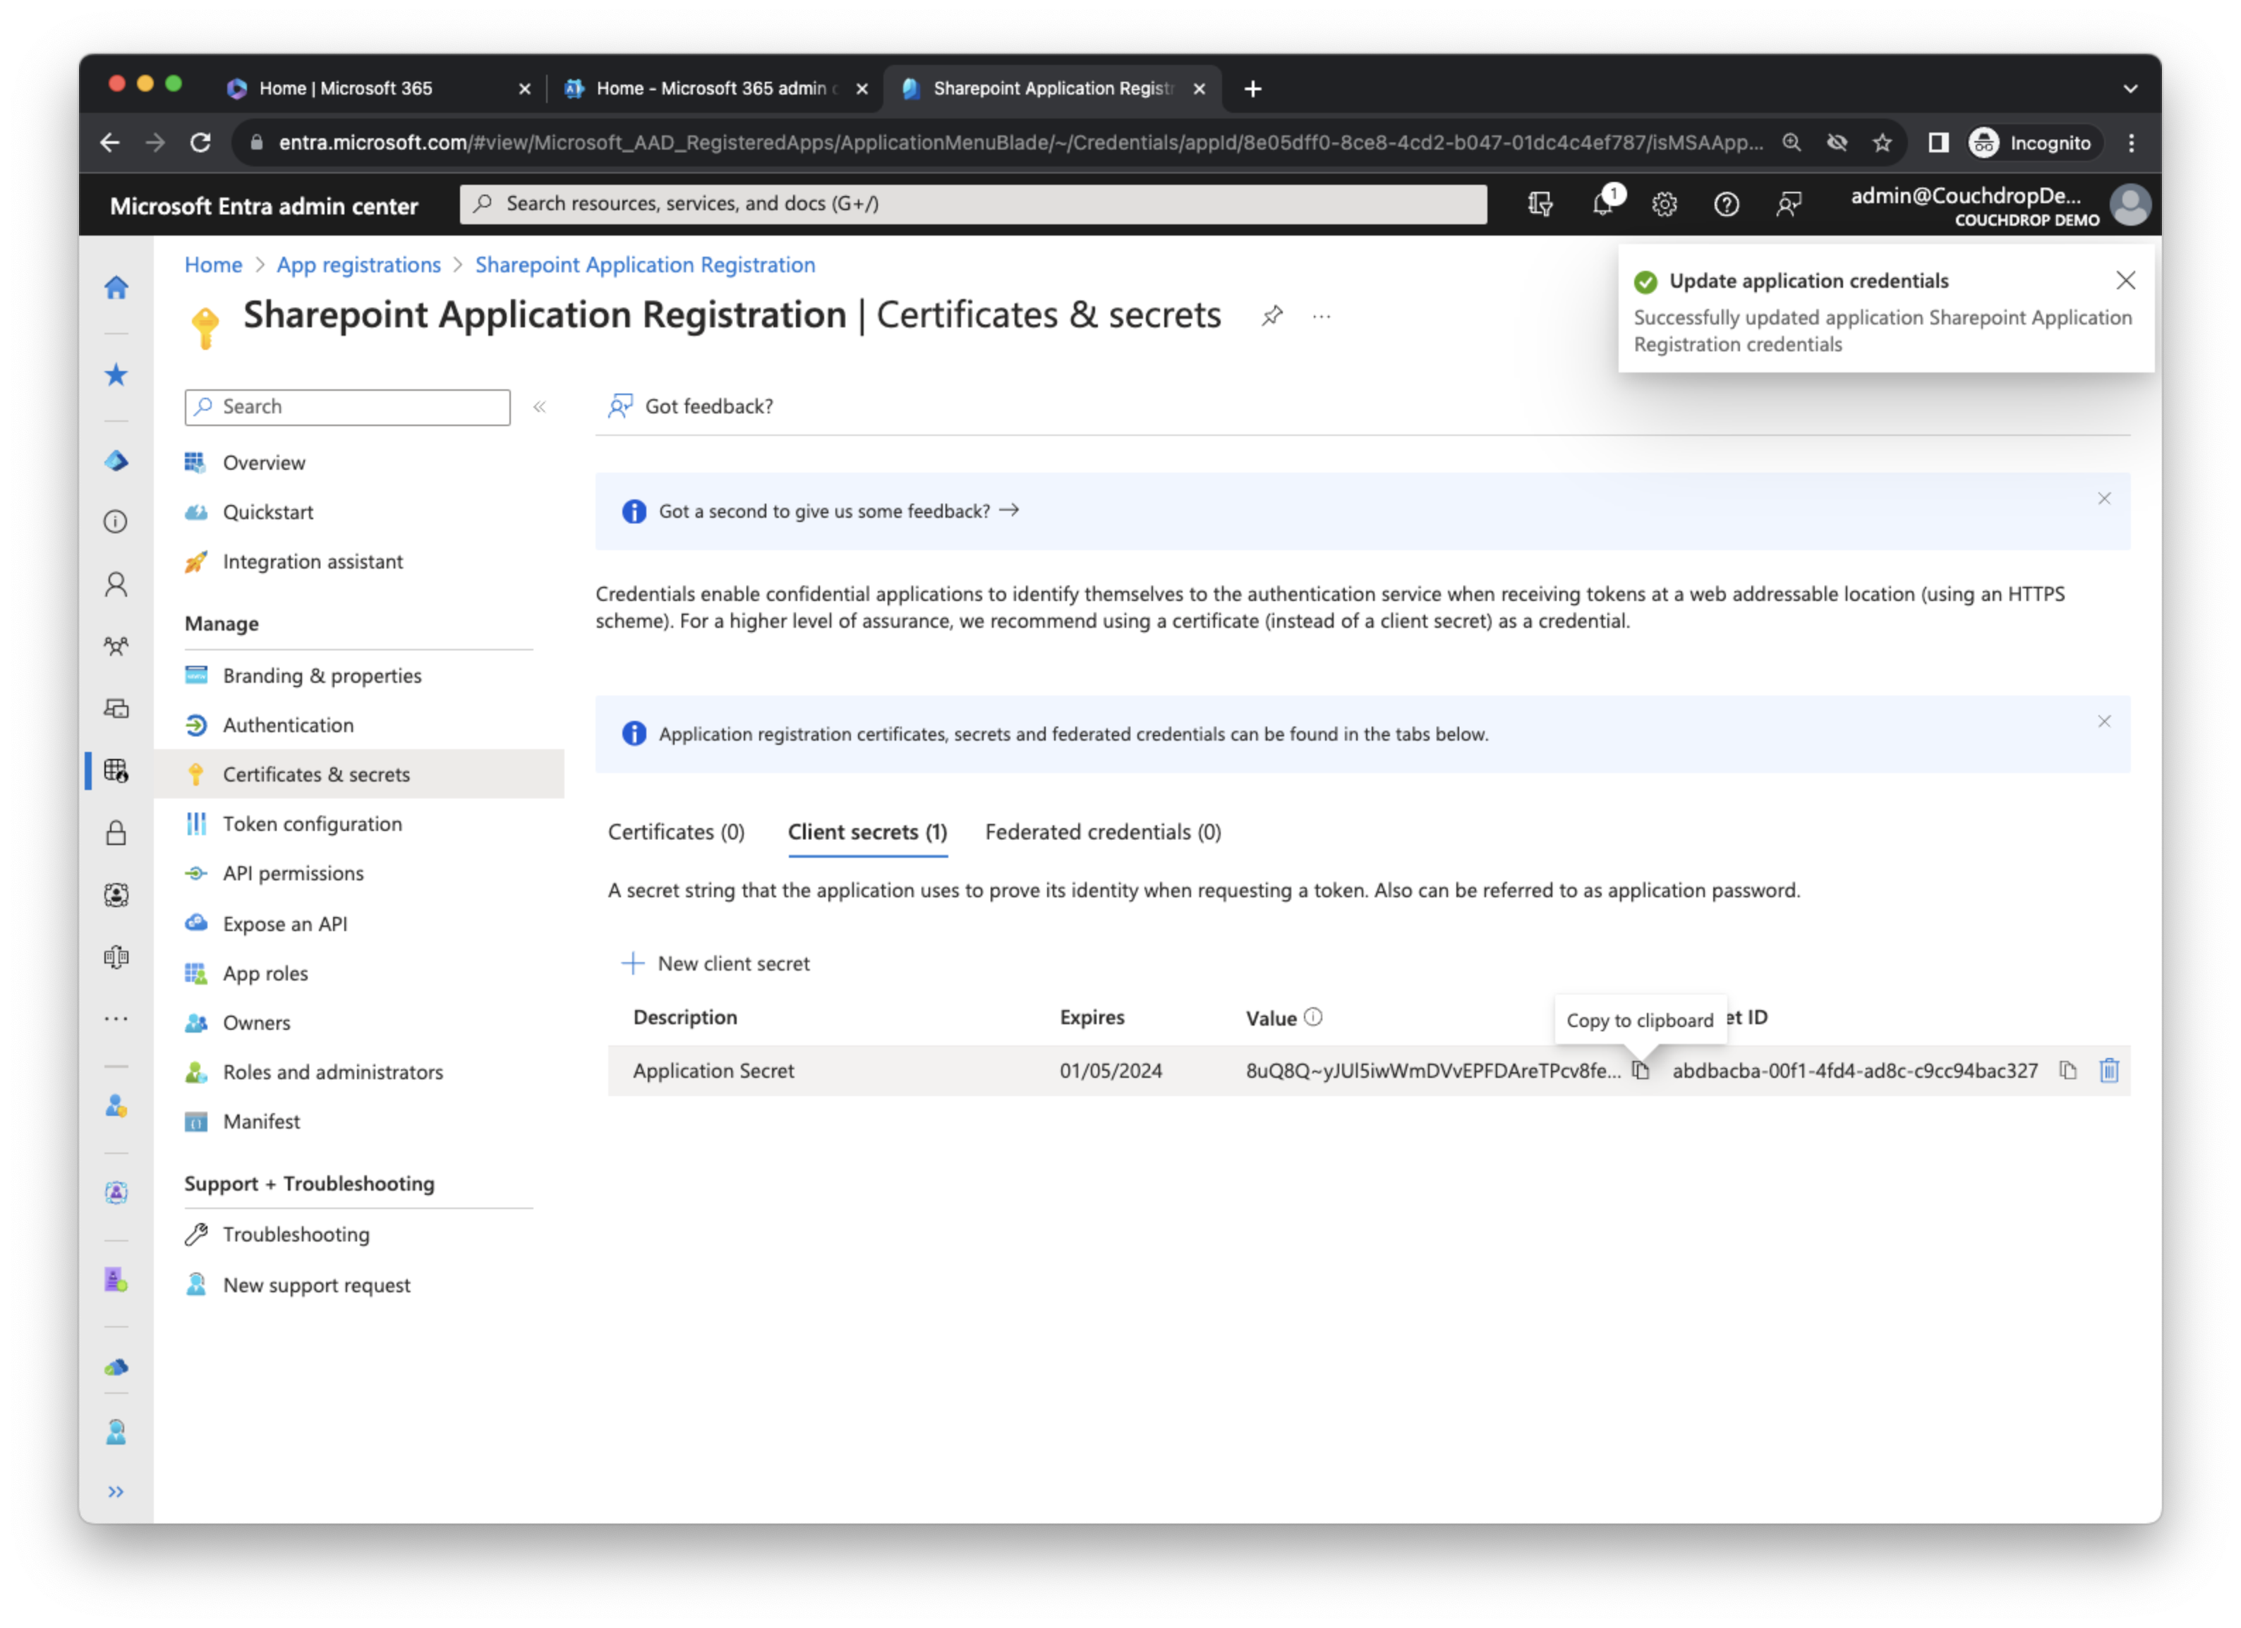This screenshot has height=1628, width=2241.
Task: Open Sharepoint Application Registration breadcrumb
Action: click(x=644, y=265)
